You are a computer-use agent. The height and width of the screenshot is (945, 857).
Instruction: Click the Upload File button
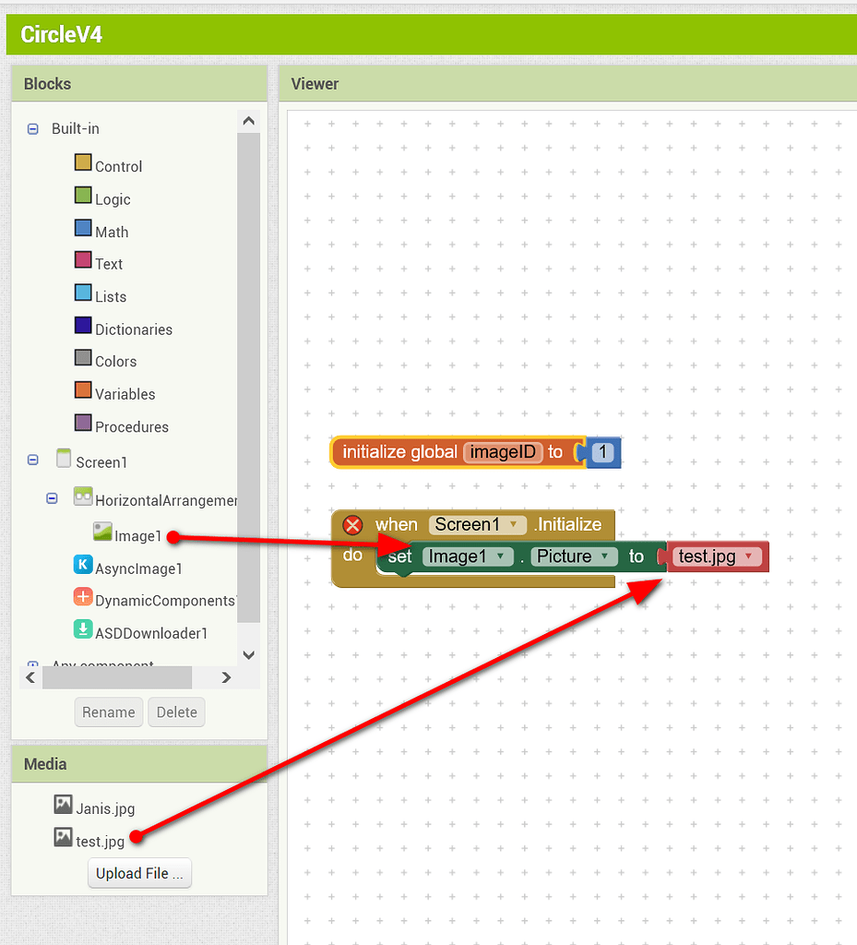click(139, 872)
